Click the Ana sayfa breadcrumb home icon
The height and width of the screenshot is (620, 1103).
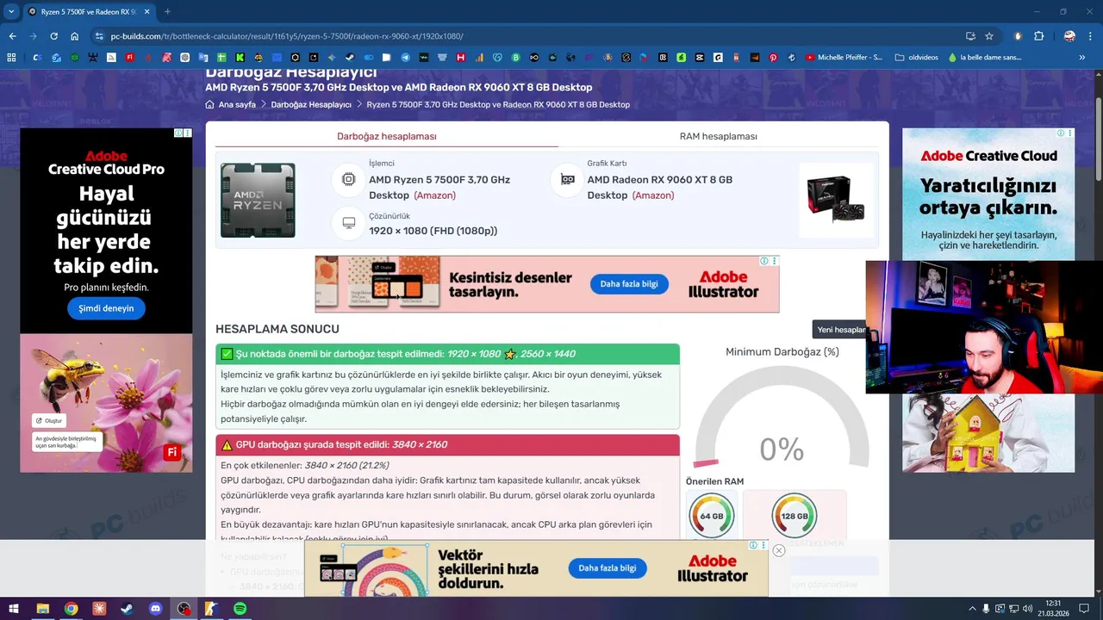coord(209,104)
